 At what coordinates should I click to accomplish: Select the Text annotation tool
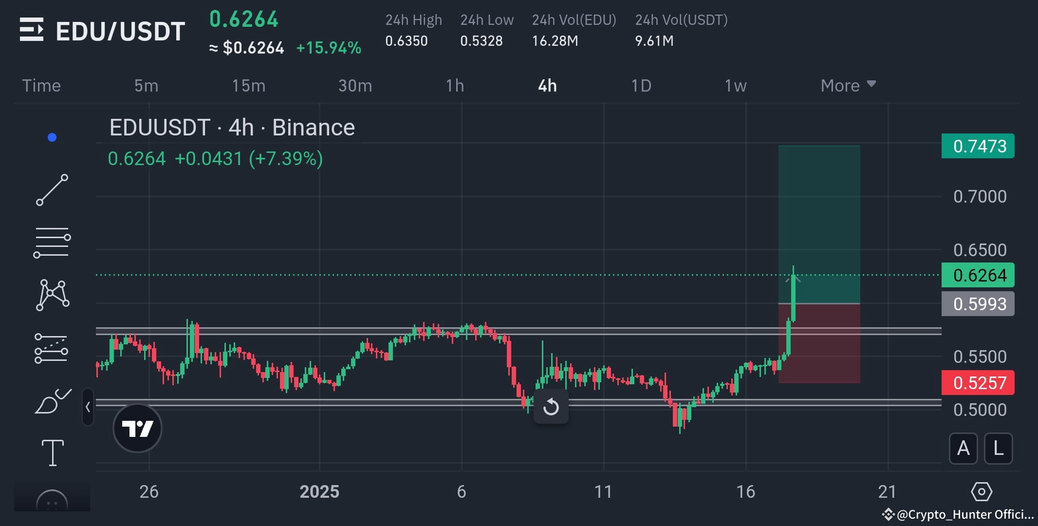(52, 452)
